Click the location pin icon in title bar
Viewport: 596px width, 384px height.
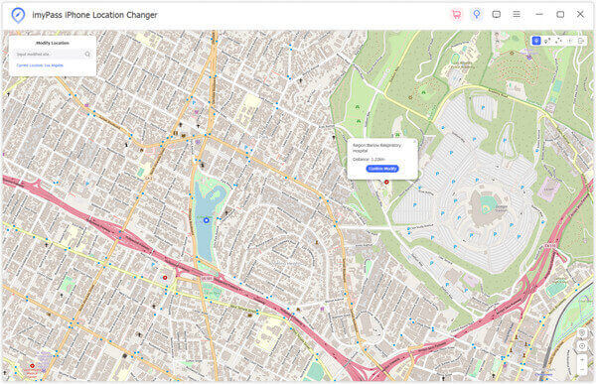point(476,15)
